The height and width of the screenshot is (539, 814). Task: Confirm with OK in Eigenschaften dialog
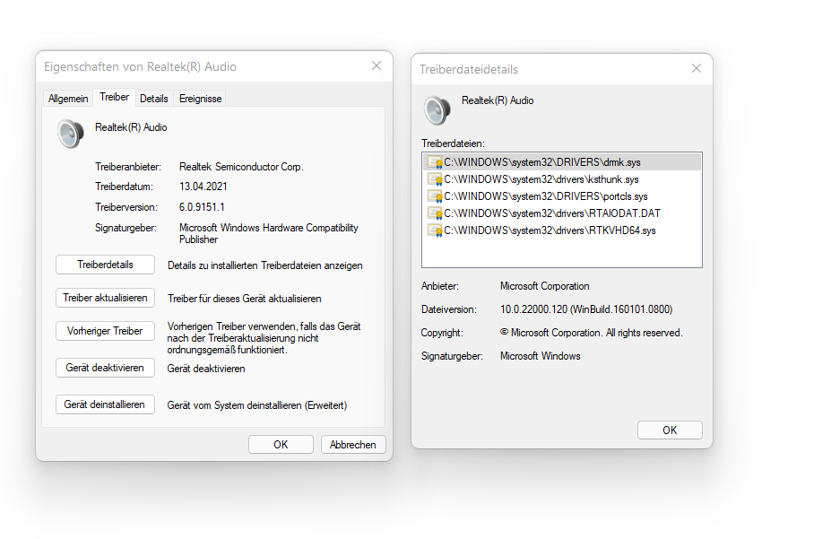click(281, 445)
